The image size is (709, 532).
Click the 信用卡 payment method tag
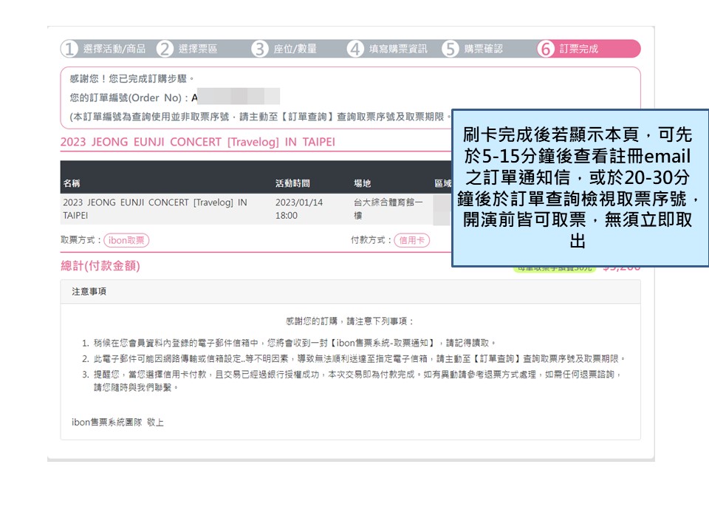[x=411, y=240]
